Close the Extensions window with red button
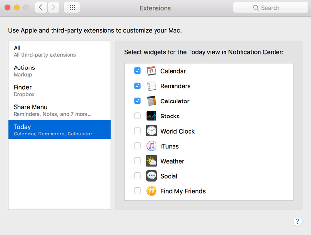311x235 pixels. [x=8, y=8]
